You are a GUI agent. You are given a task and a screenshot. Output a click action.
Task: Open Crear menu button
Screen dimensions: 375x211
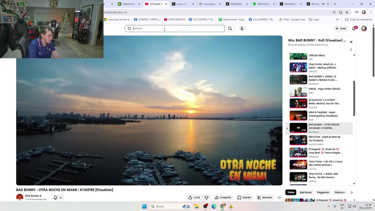340,28
